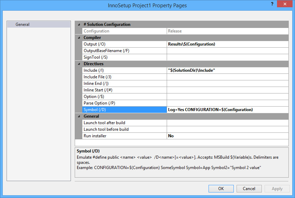Click the Apply button

[277, 189]
